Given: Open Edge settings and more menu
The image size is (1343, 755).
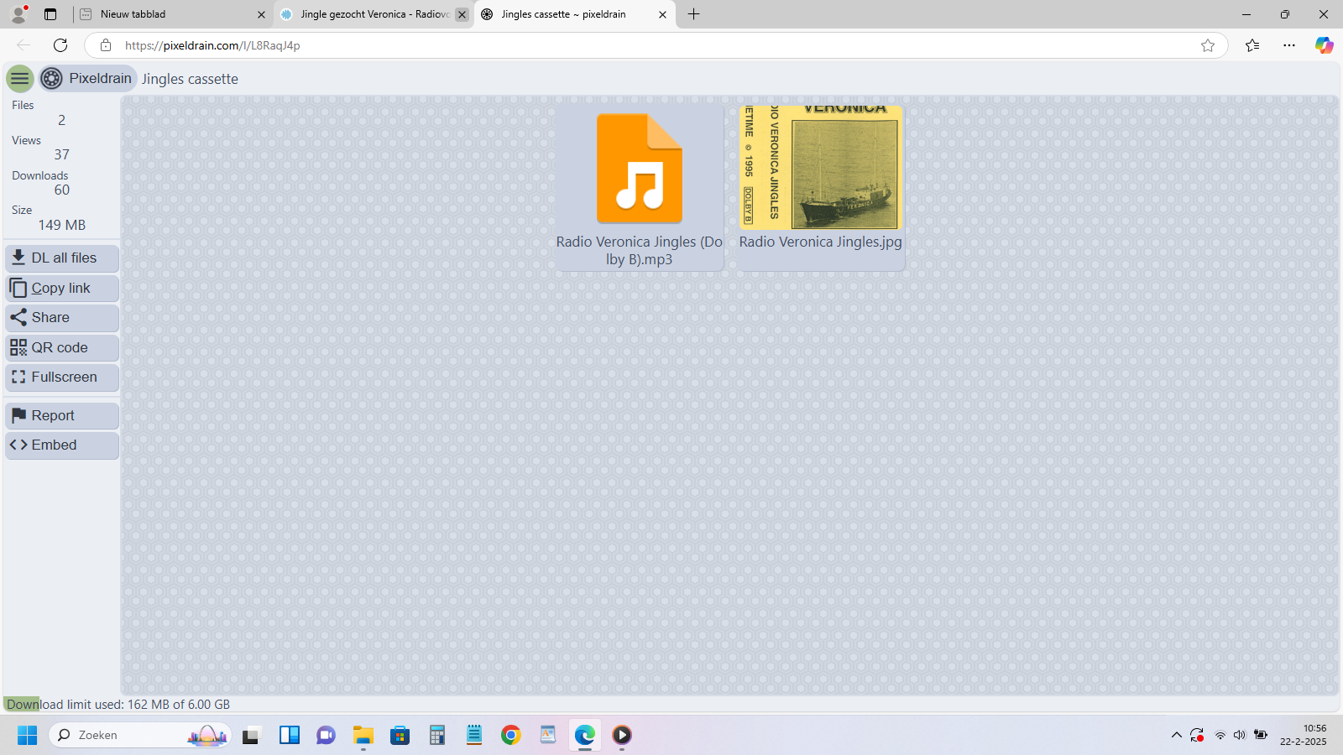Looking at the screenshot, I should tap(1288, 45).
